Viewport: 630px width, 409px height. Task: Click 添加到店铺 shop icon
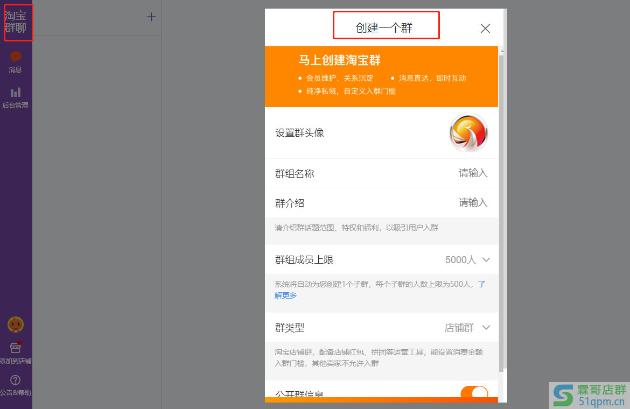pos(16,348)
